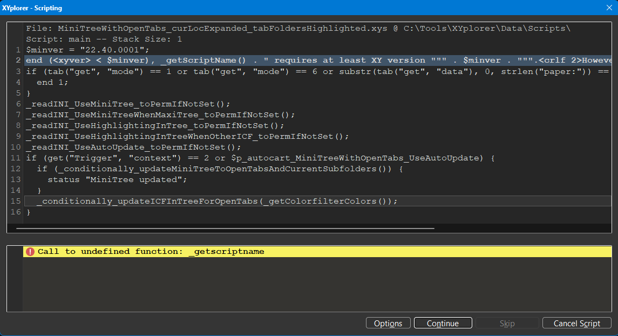
Task: Click the Continue button
Action: click(x=443, y=322)
